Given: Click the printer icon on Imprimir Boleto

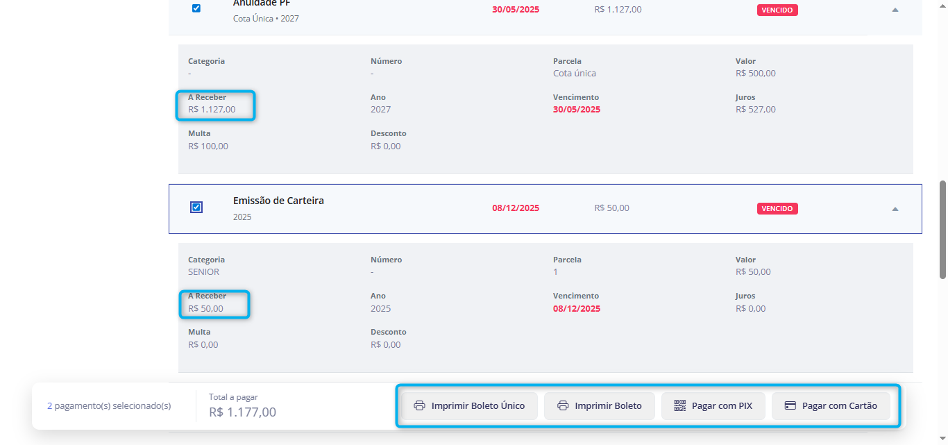Looking at the screenshot, I should pos(563,406).
